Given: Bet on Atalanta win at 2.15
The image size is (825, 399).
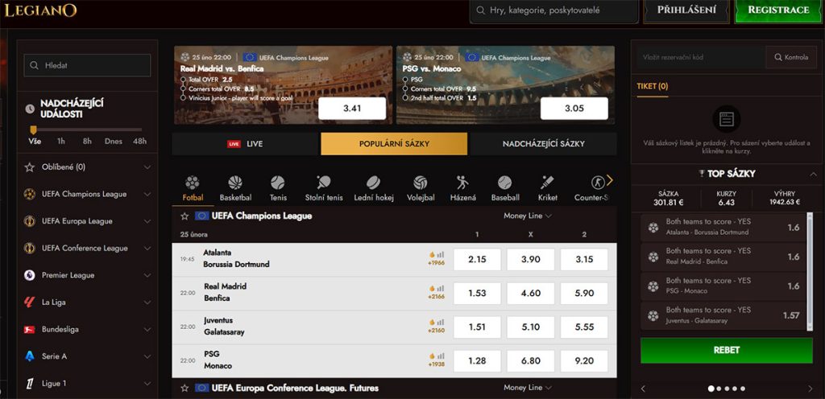Looking at the screenshot, I should (477, 259).
